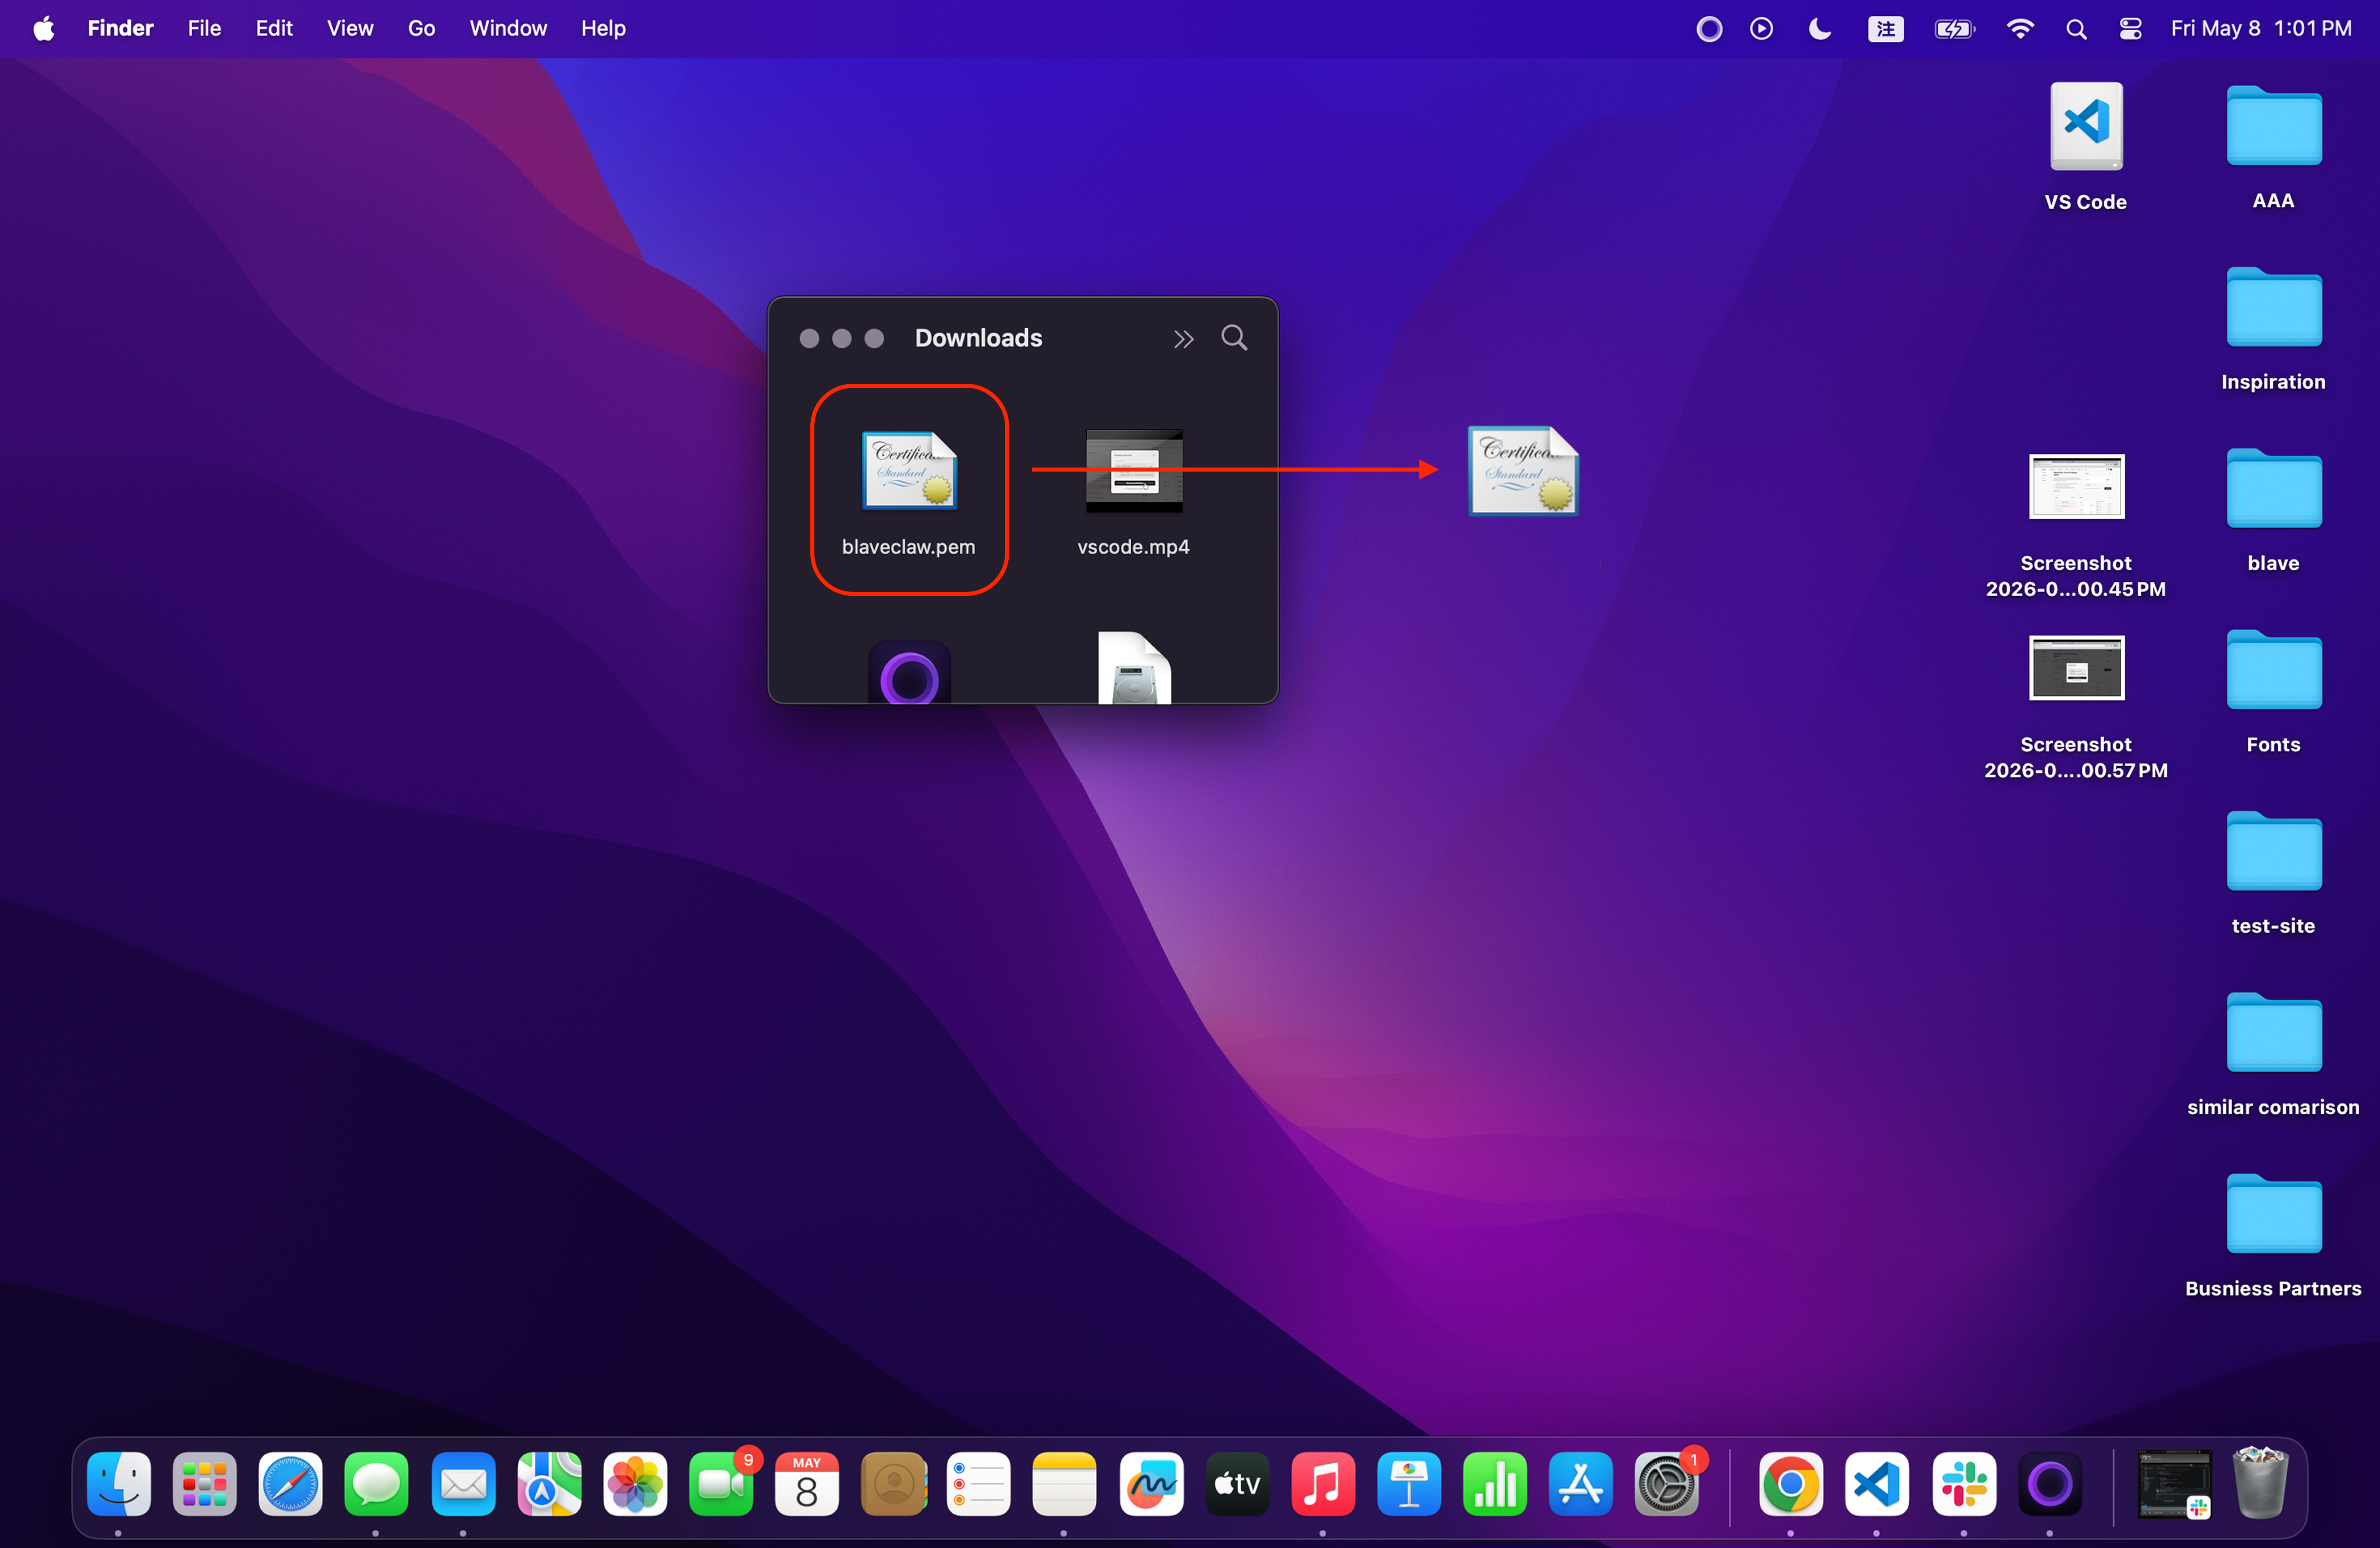Click the play circle menu bar icon
Image resolution: width=2380 pixels, height=1548 pixels.
coord(1761,29)
